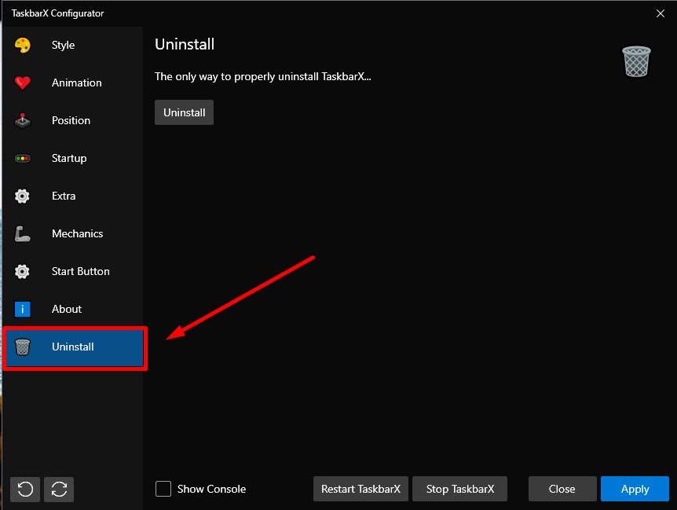The height and width of the screenshot is (510, 677).
Task: Click the TaskbarX Configurator title bar
Action: click(x=314, y=13)
